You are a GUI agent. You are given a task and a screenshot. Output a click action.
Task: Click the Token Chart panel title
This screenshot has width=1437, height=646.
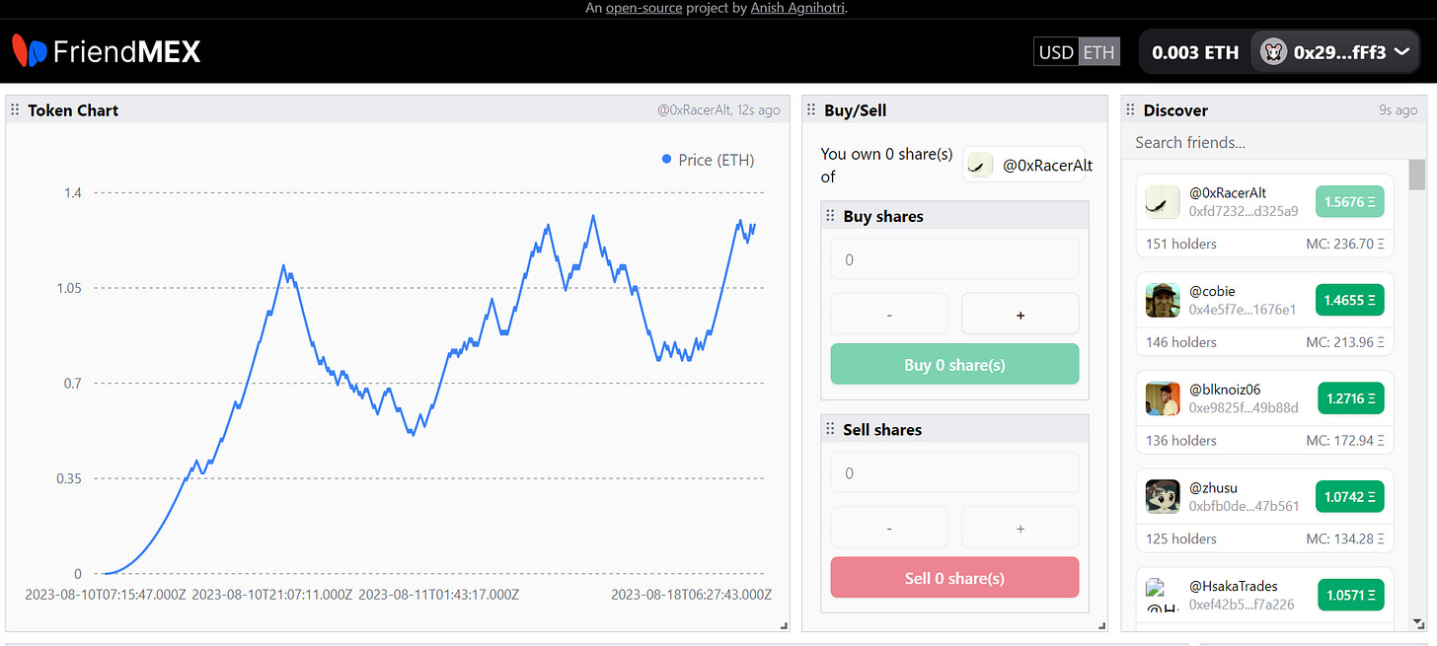coord(73,110)
